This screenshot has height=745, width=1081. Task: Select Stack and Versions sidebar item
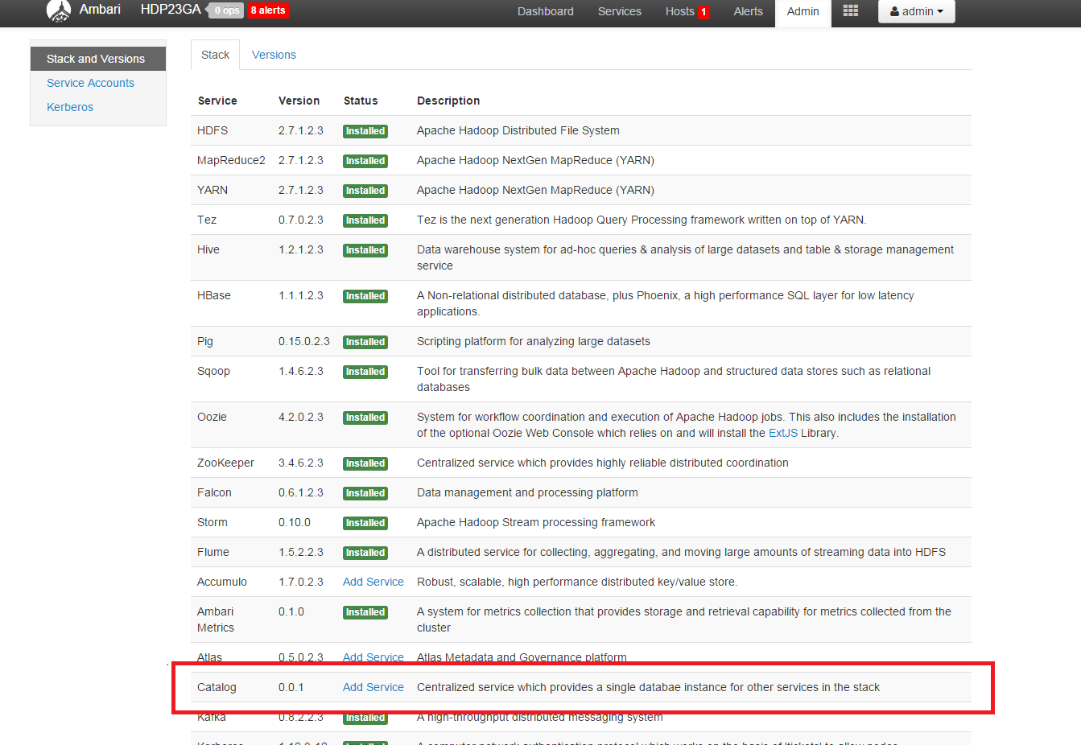[98, 59]
